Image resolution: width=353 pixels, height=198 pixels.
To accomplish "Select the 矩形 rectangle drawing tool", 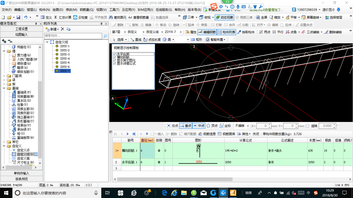I will coord(196,39).
